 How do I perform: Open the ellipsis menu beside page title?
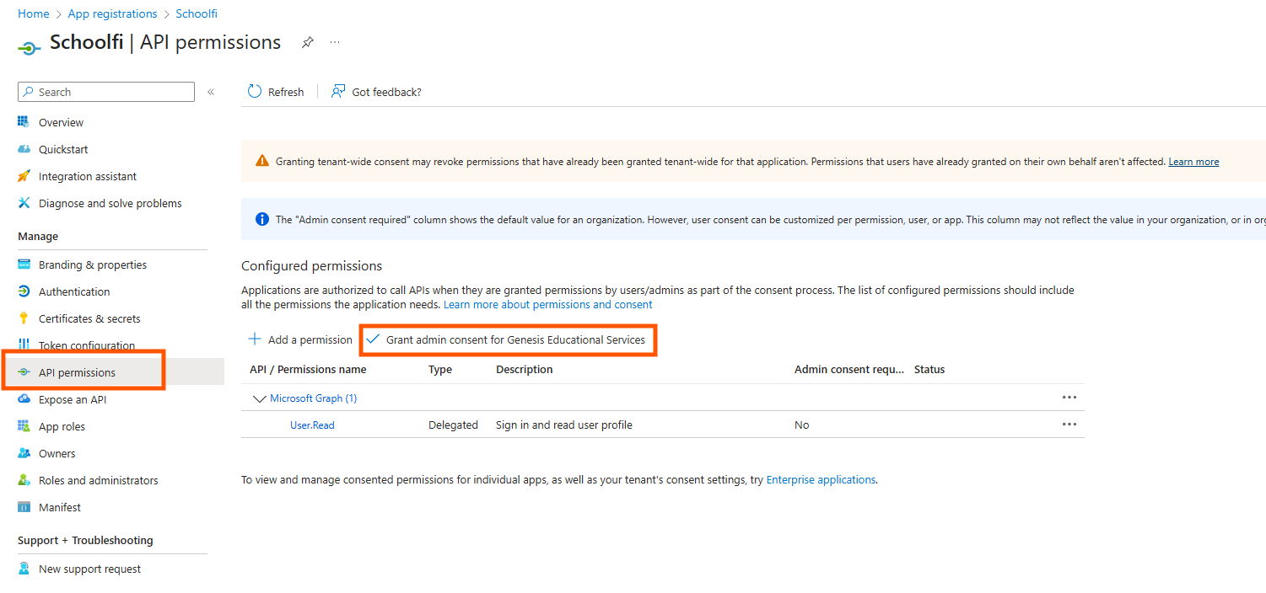coord(335,42)
